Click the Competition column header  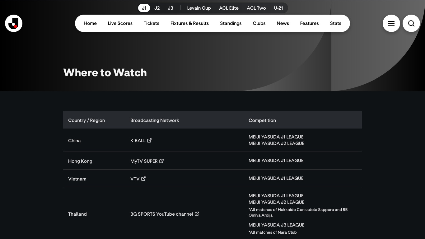(x=262, y=120)
